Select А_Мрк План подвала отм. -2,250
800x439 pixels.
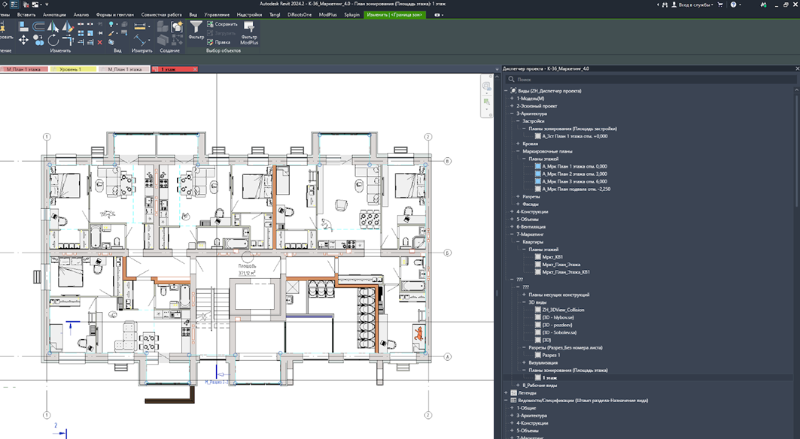tap(576, 189)
